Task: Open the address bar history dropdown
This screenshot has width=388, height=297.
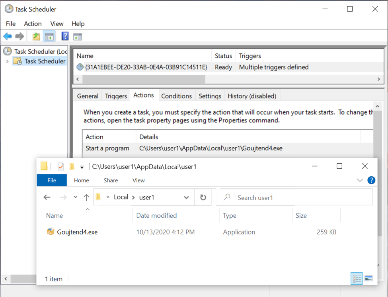Action: coord(186,197)
